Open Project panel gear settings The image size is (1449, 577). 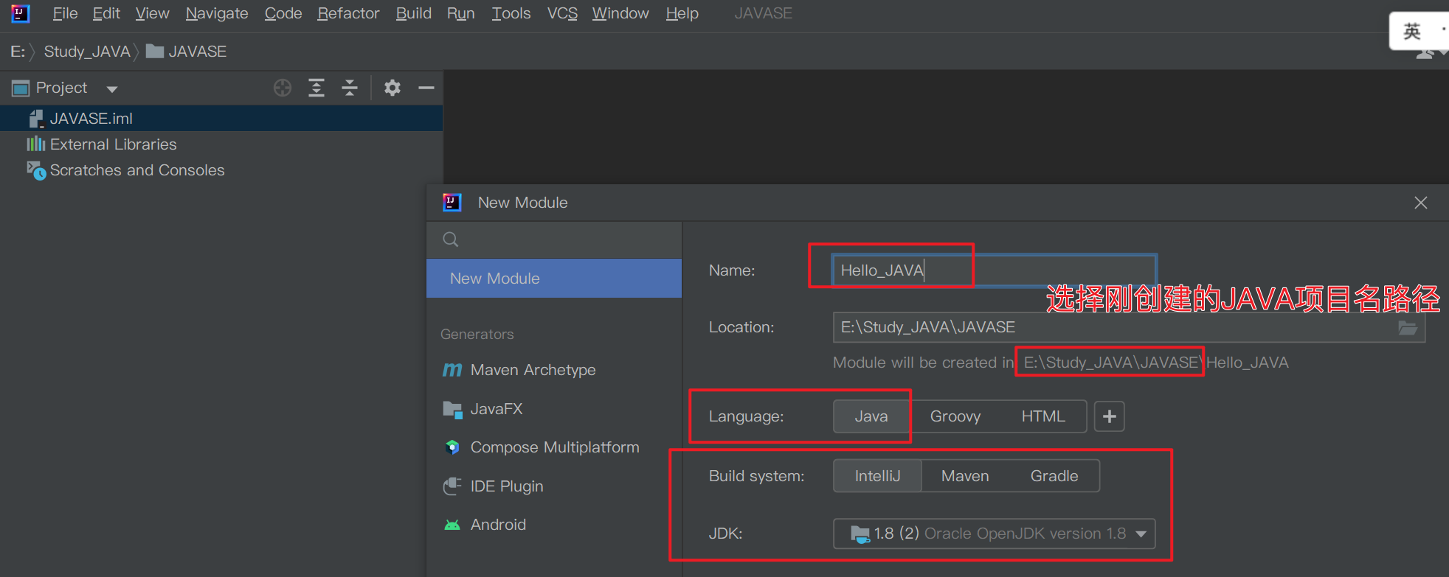click(392, 88)
